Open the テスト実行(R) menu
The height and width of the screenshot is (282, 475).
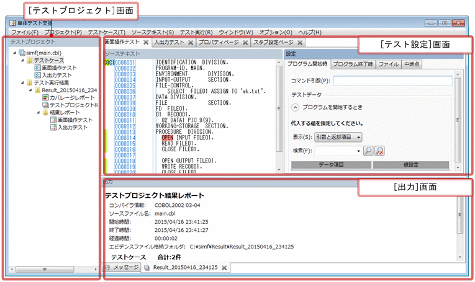point(196,32)
